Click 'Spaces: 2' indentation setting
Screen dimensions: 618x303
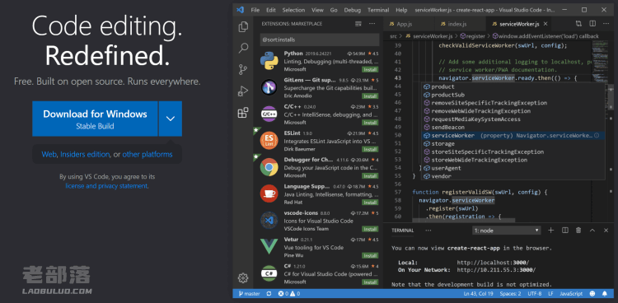tap(510, 294)
